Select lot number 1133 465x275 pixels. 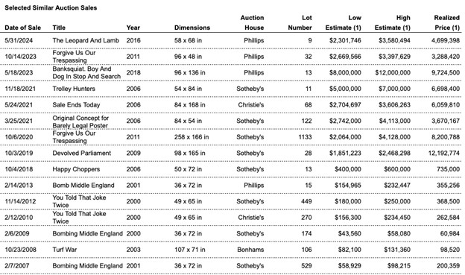pyautogui.click(x=306, y=137)
